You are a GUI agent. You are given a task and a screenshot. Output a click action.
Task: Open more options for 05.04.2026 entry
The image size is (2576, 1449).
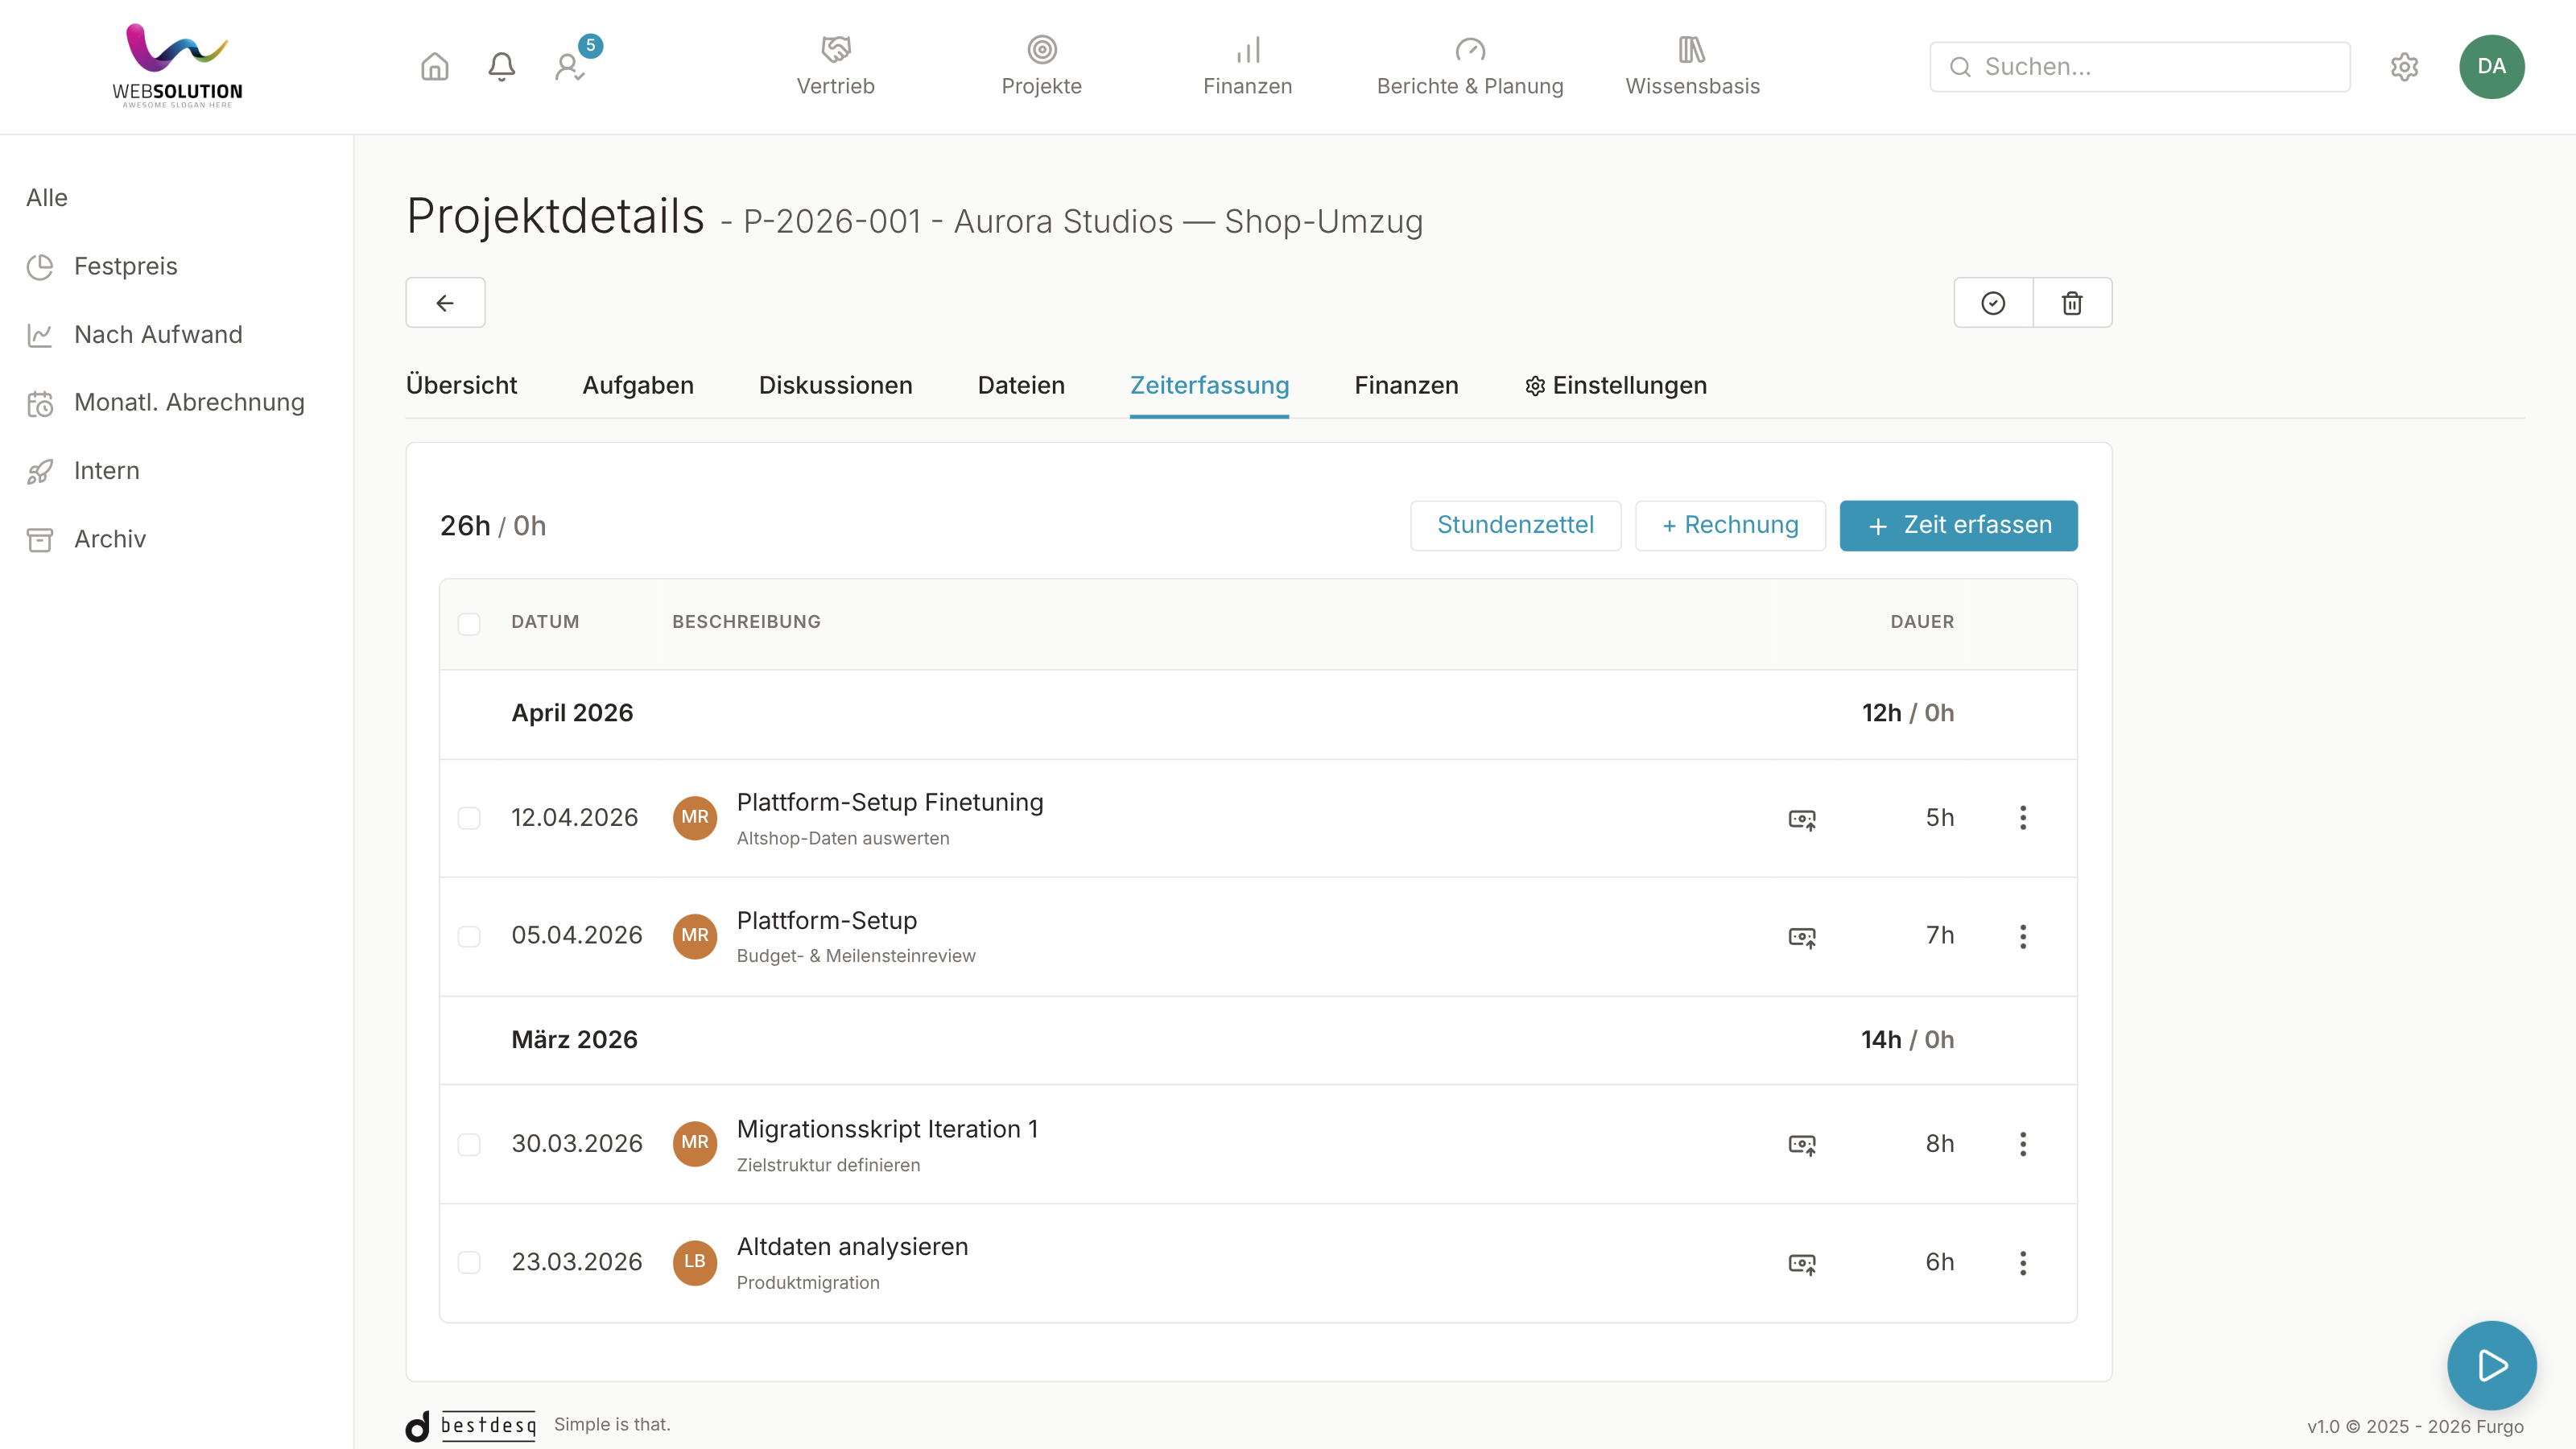[x=2023, y=936]
